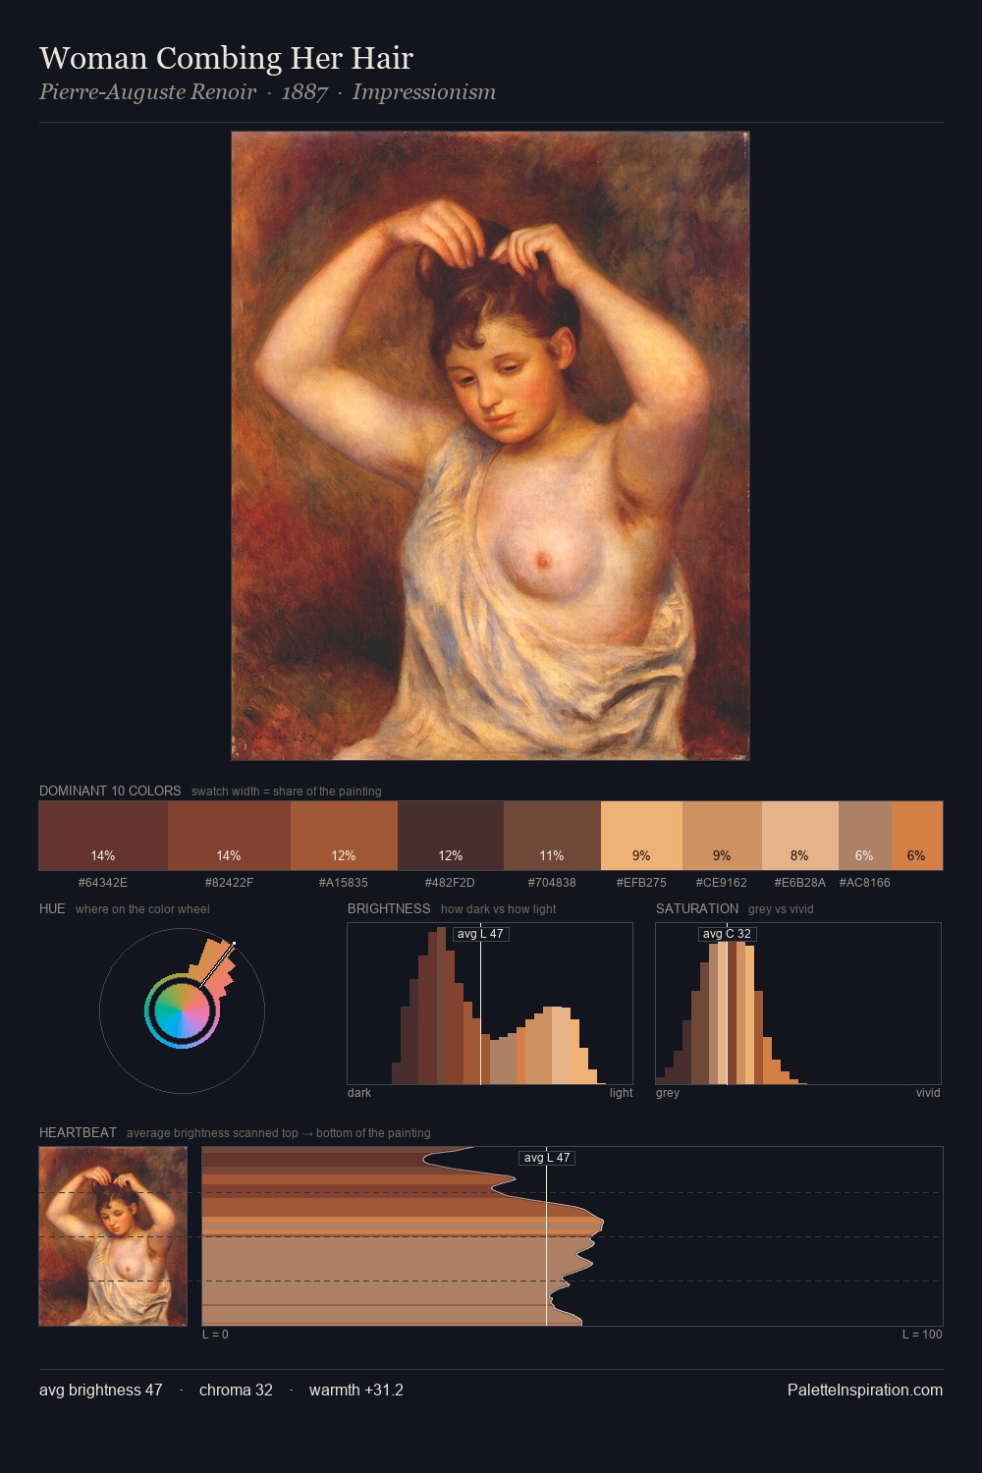This screenshot has width=982, height=1473.
Task: Click the 'HUE' section heading
Action: point(52,908)
